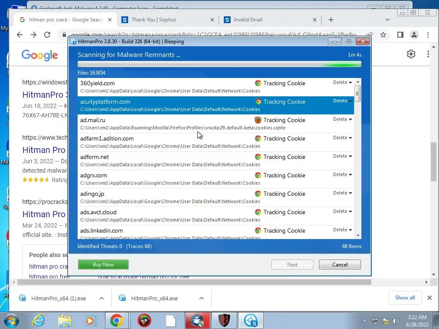Click the red bug installer taskbar icon
Image resolution: width=439 pixels, height=329 pixels.
pyautogui.click(x=197, y=320)
